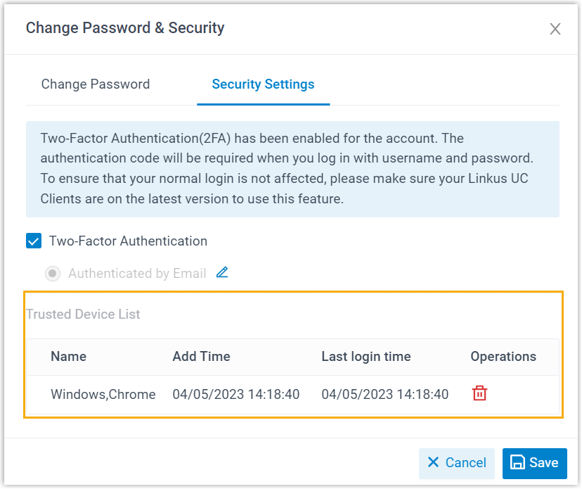Viewport: 582px width, 489px height.
Task: Uncheck the Two-Factor Authentication checkbox
Action: 34,241
